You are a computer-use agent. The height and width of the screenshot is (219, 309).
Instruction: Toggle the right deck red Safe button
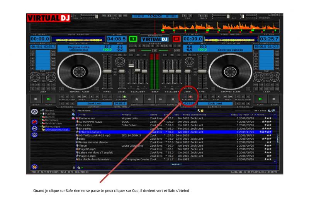click(190, 96)
